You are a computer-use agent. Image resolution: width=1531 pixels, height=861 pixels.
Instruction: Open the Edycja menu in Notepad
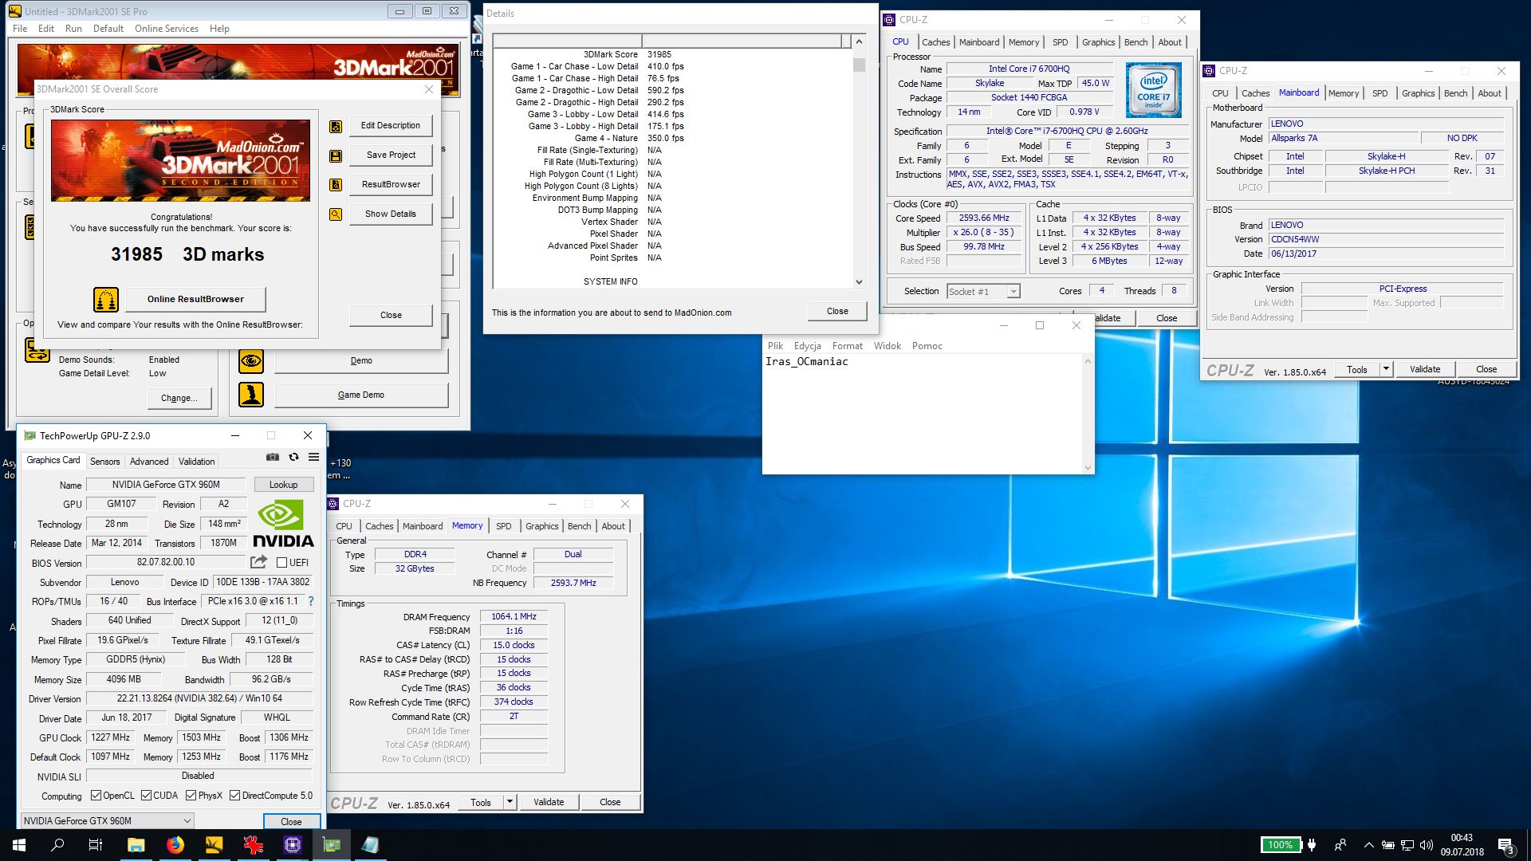[x=807, y=346]
